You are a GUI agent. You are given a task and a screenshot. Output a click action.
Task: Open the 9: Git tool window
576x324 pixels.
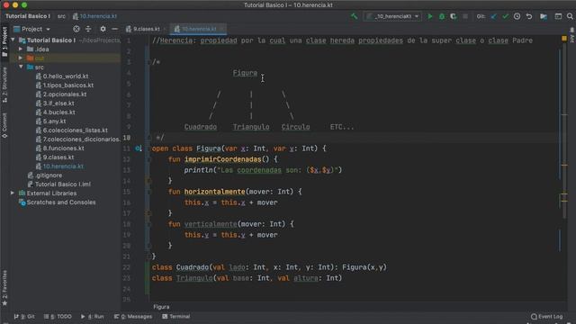point(24,316)
